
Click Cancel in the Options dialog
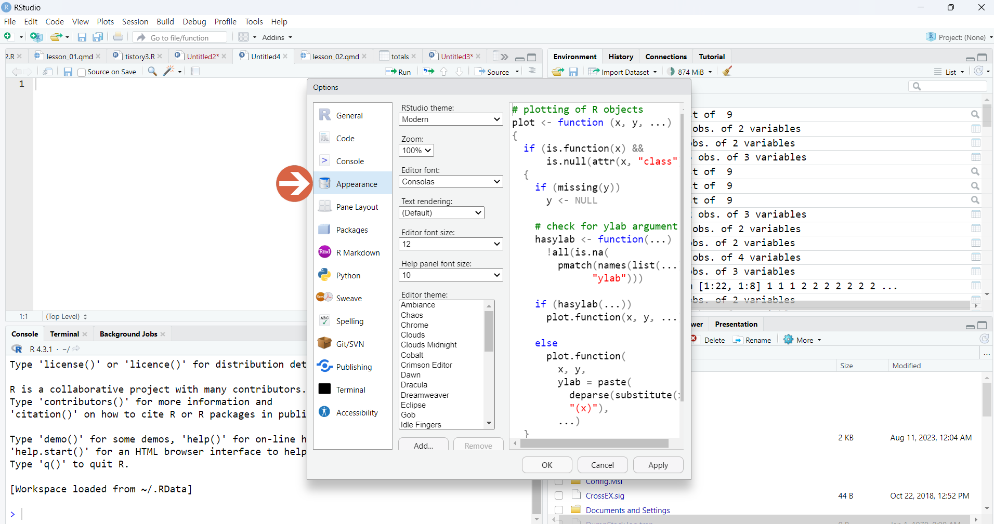(603, 465)
